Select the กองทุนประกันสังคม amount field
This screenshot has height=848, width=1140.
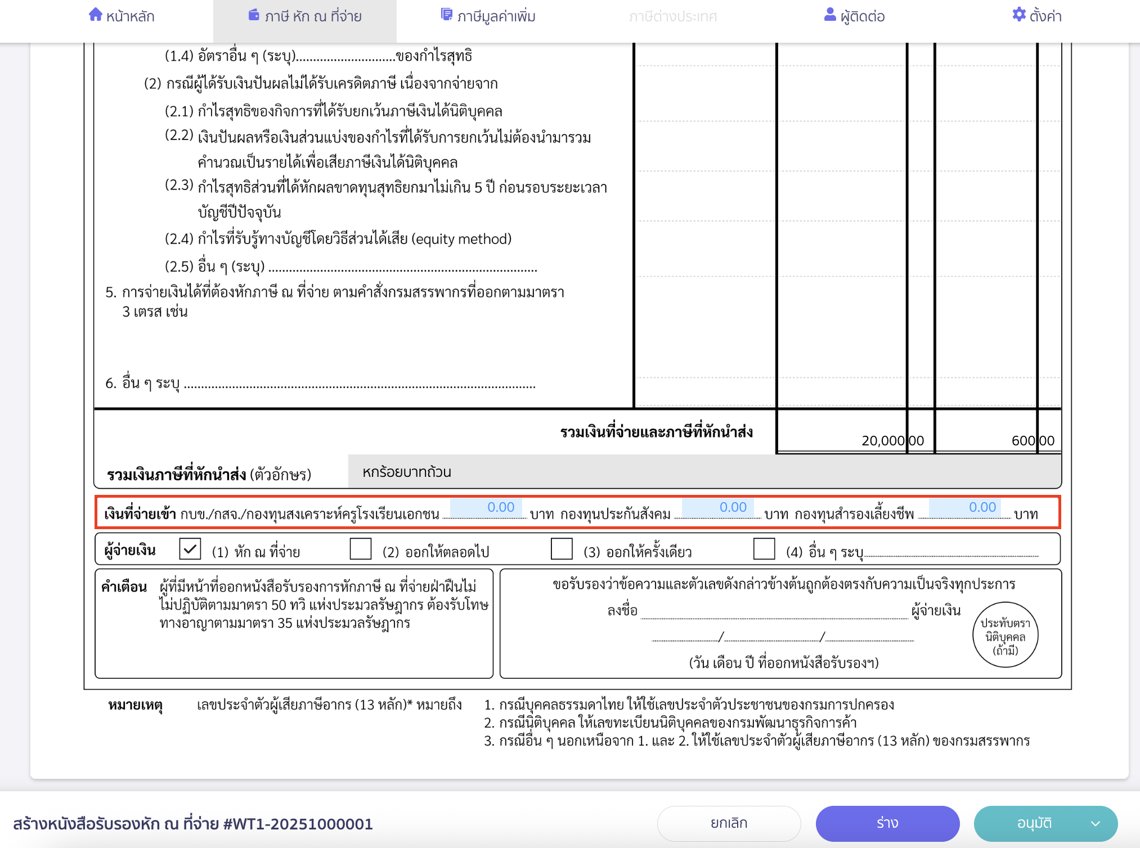[718, 508]
